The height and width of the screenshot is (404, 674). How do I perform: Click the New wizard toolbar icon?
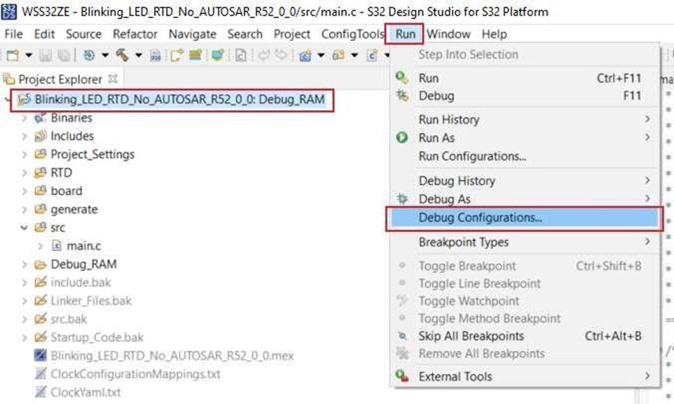(13, 55)
